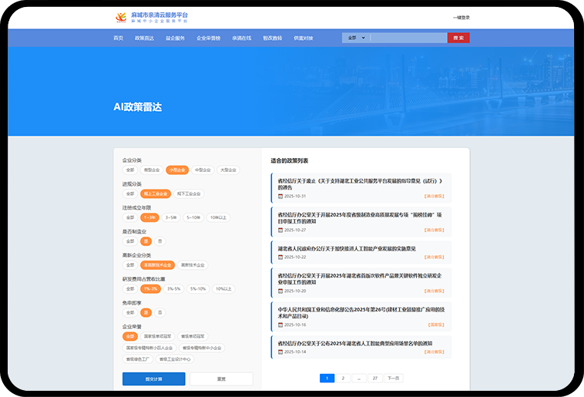Click calendar icon beside 2025-10-22
The width and height of the screenshot is (584, 397).
point(280,257)
